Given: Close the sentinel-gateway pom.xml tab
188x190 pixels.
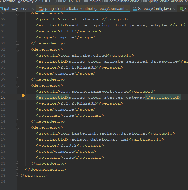Looking at the screenshot, I should [x=127, y=9].
